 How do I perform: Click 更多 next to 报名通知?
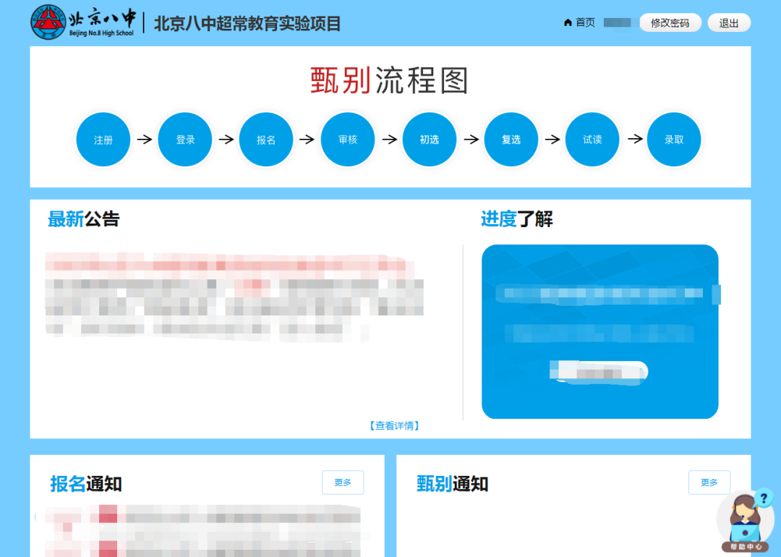[x=343, y=482]
